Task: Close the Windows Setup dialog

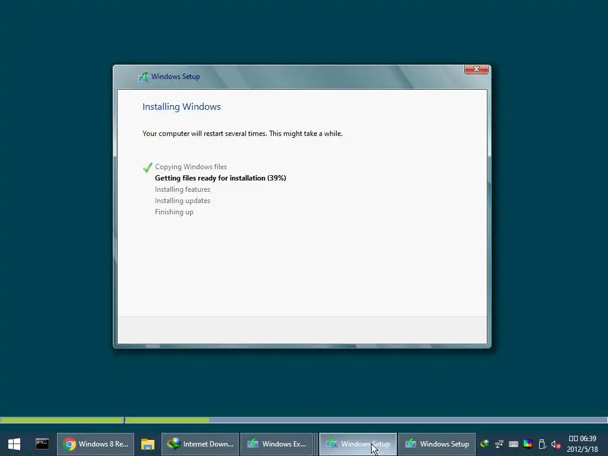Action: pyautogui.click(x=476, y=69)
